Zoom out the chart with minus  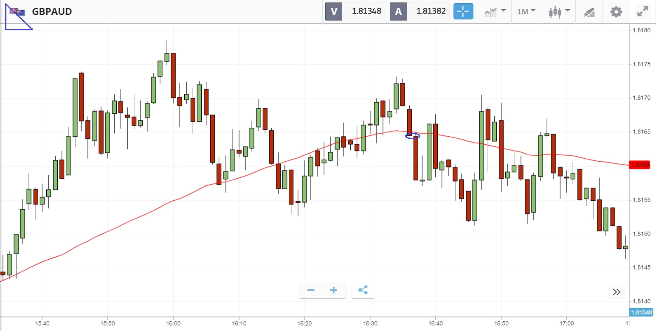tap(311, 290)
